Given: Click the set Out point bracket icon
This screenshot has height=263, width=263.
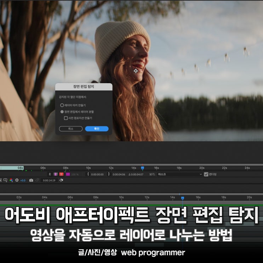Looking at the screenshot, I should point(109,174).
